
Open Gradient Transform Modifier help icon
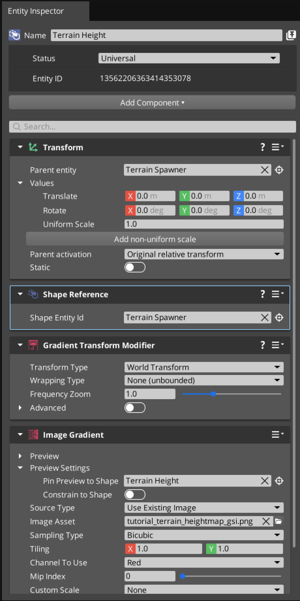point(262,345)
